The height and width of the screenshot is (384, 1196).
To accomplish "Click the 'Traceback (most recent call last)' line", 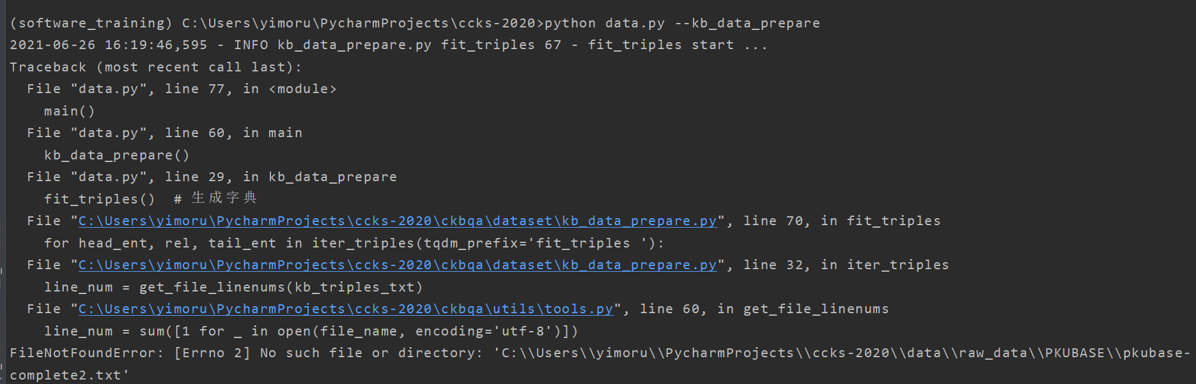I will click(x=155, y=67).
